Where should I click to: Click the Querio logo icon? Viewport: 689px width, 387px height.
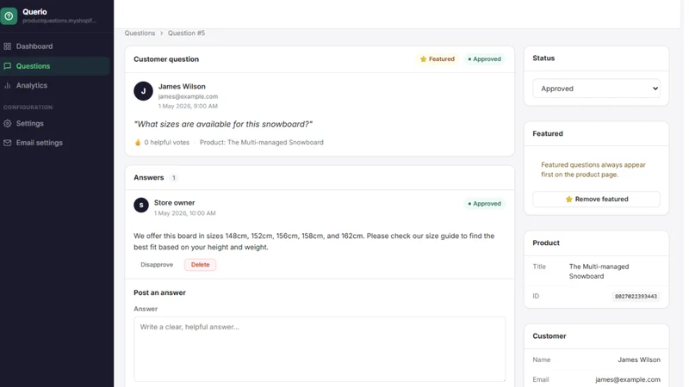tap(9, 16)
